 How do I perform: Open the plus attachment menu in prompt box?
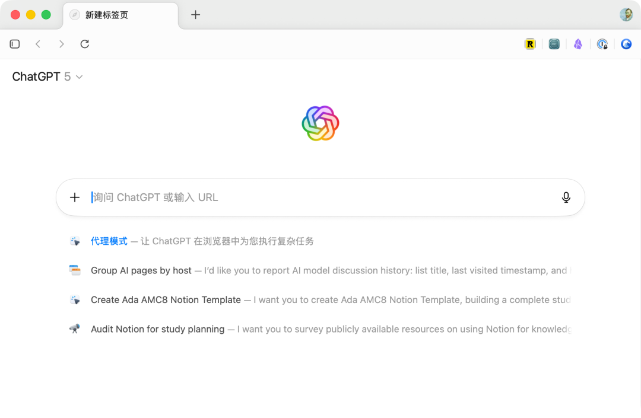tap(75, 197)
